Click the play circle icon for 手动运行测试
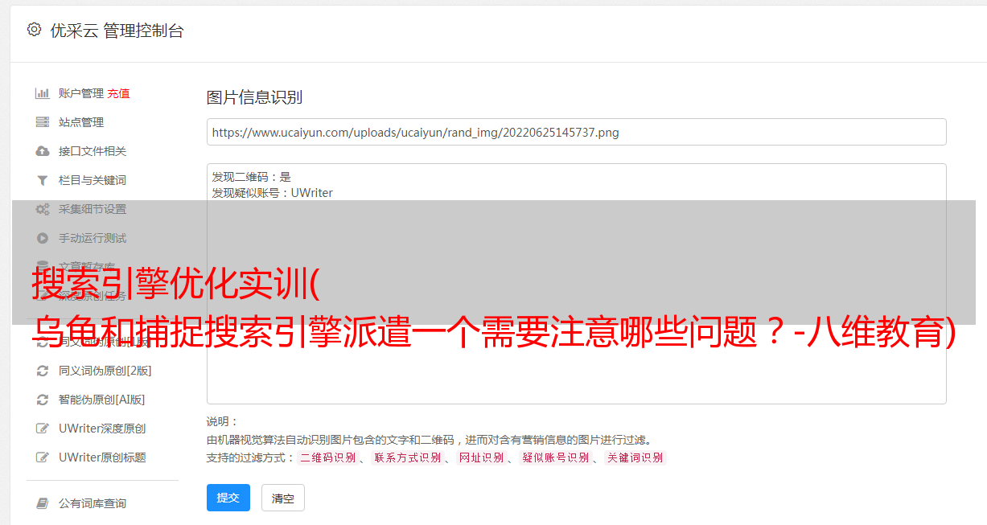This screenshot has height=525, width=987. point(43,238)
